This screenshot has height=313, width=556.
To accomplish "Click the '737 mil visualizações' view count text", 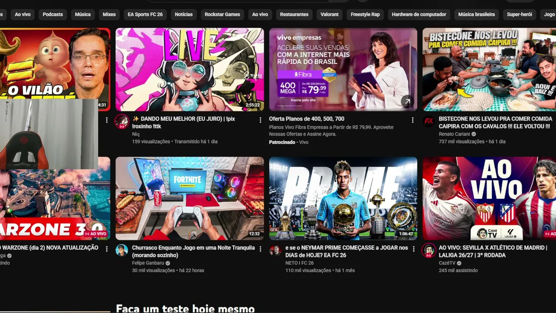I will pos(461,141).
